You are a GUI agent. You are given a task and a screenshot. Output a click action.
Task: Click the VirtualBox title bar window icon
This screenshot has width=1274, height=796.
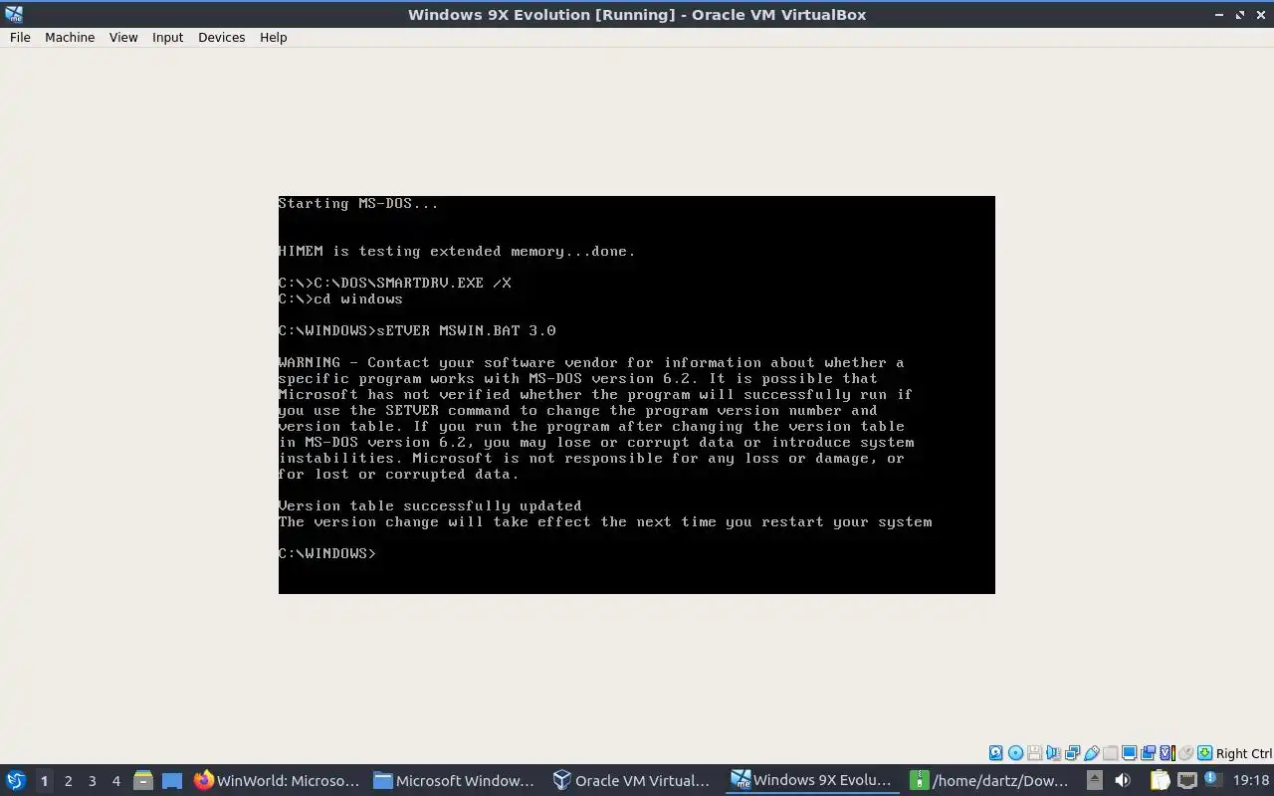[x=13, y=14]
